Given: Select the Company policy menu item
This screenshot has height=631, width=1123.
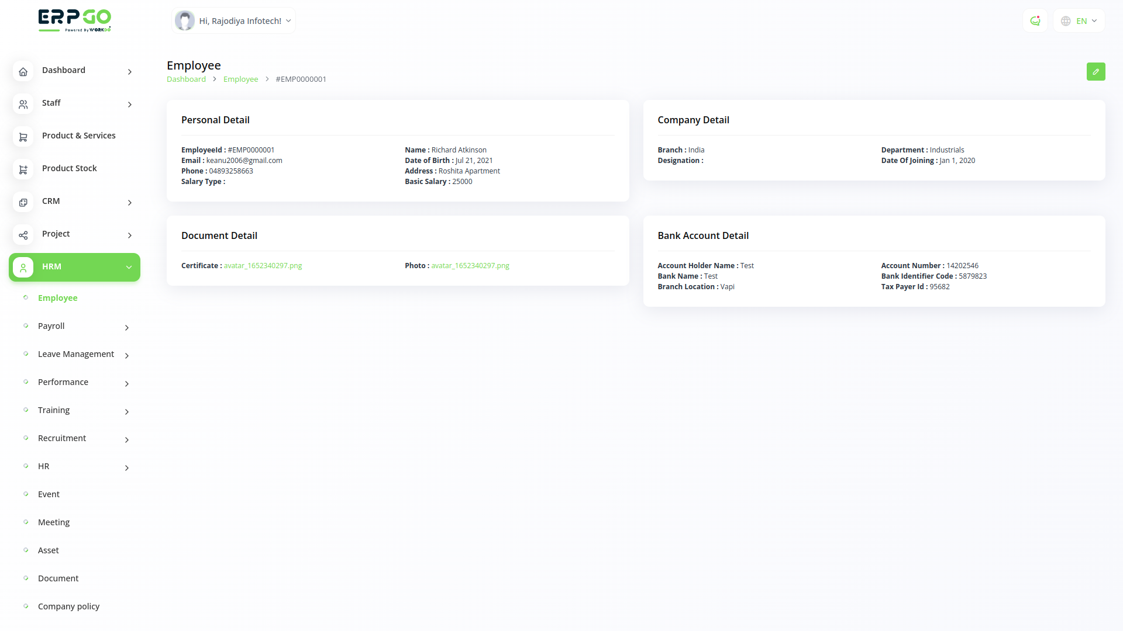Looking at the screenshot, I should coord(68,606).
